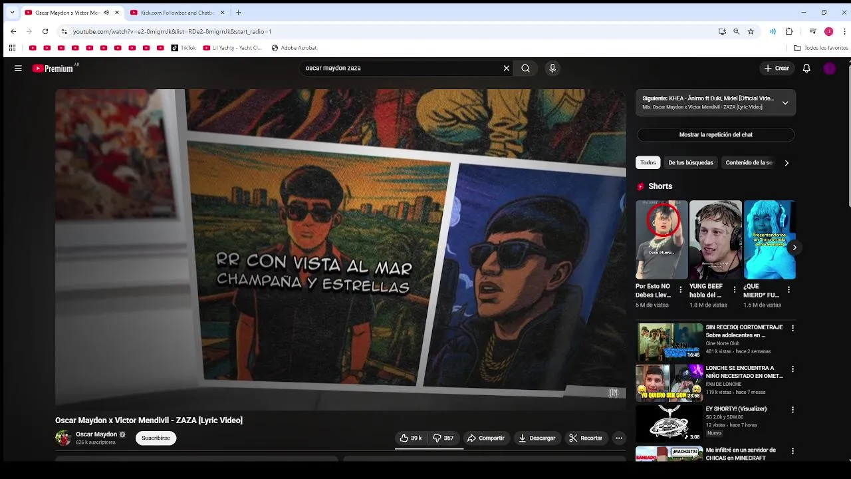Screen dimensions: 851x479
Task: Open 'LONCHE SE ENCUENTRA A NIÑO' video title
Action: pyautogui.click(x=744, y=372)
